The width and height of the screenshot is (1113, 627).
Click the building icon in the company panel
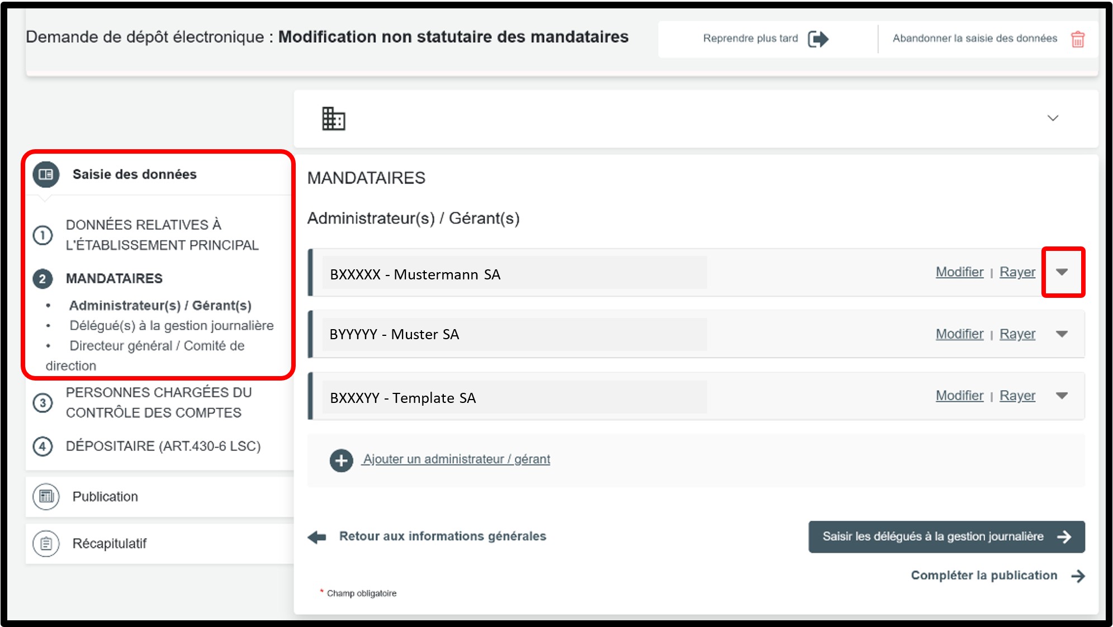click(334, 118)
